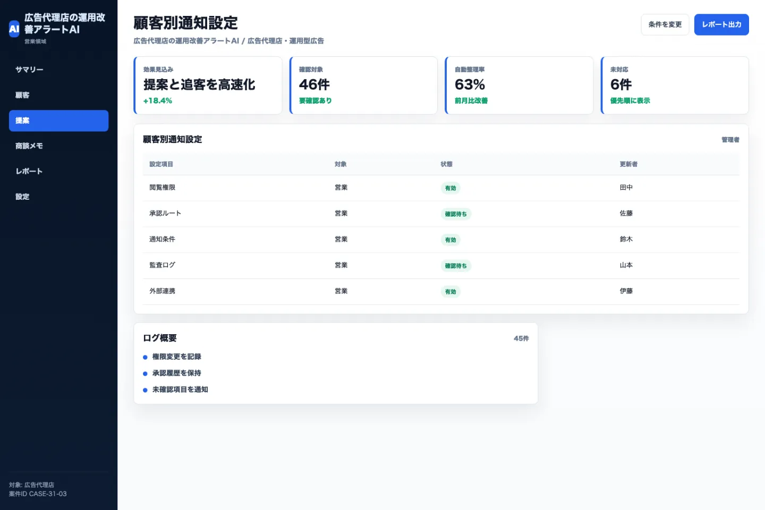This screenshot has width=765, height=510.
Task: Click the AI logo icon in sidebar
Action: click(14, 29)
